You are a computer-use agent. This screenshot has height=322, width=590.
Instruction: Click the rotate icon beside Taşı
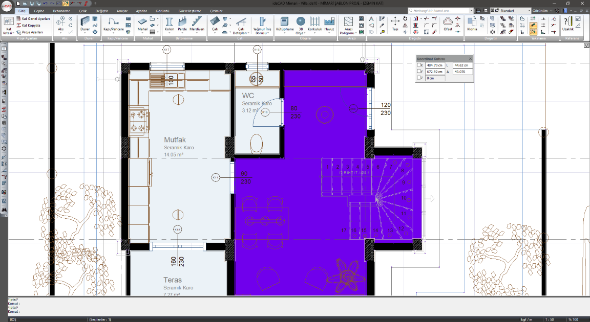[405, 18]
